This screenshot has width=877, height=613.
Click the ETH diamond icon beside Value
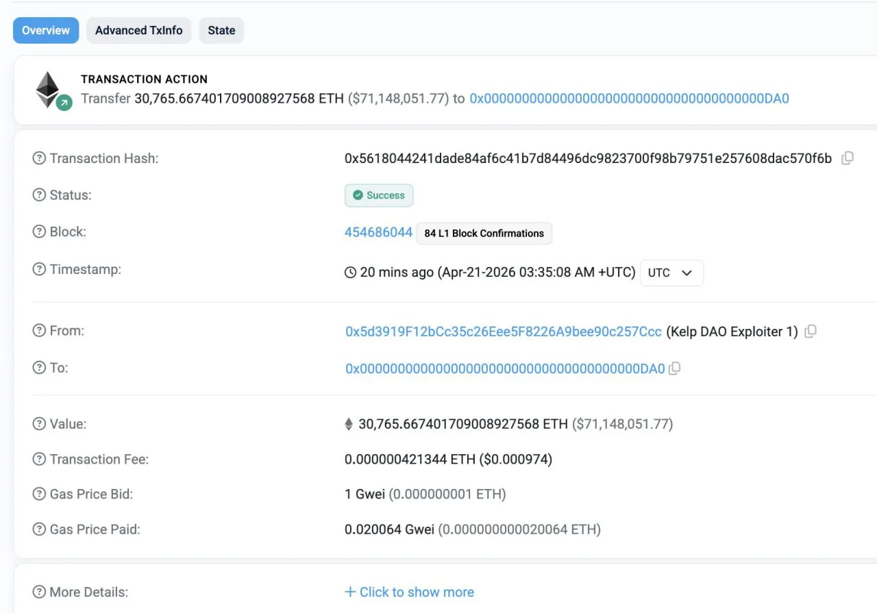pyautogui.click(x=349, y=423)
